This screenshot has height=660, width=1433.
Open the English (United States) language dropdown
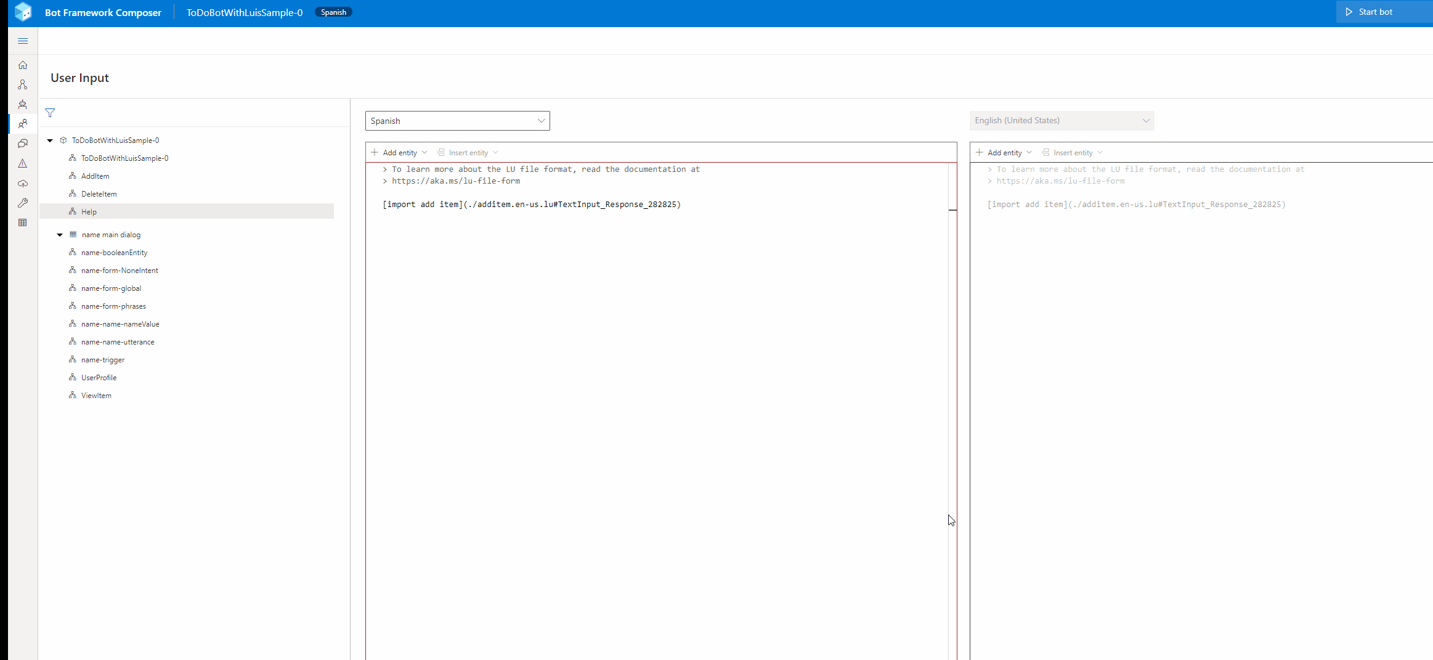pos(1062,121)
